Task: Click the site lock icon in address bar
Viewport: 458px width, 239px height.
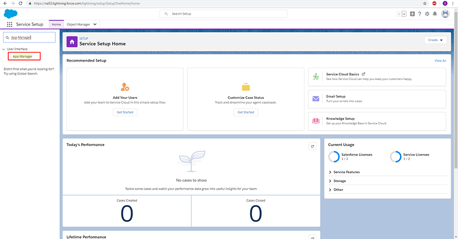Action: point(30,3)
